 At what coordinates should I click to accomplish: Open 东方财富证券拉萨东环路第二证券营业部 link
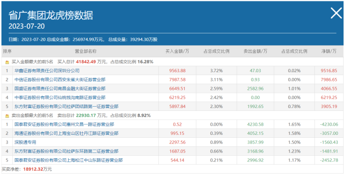coord(66,151)
